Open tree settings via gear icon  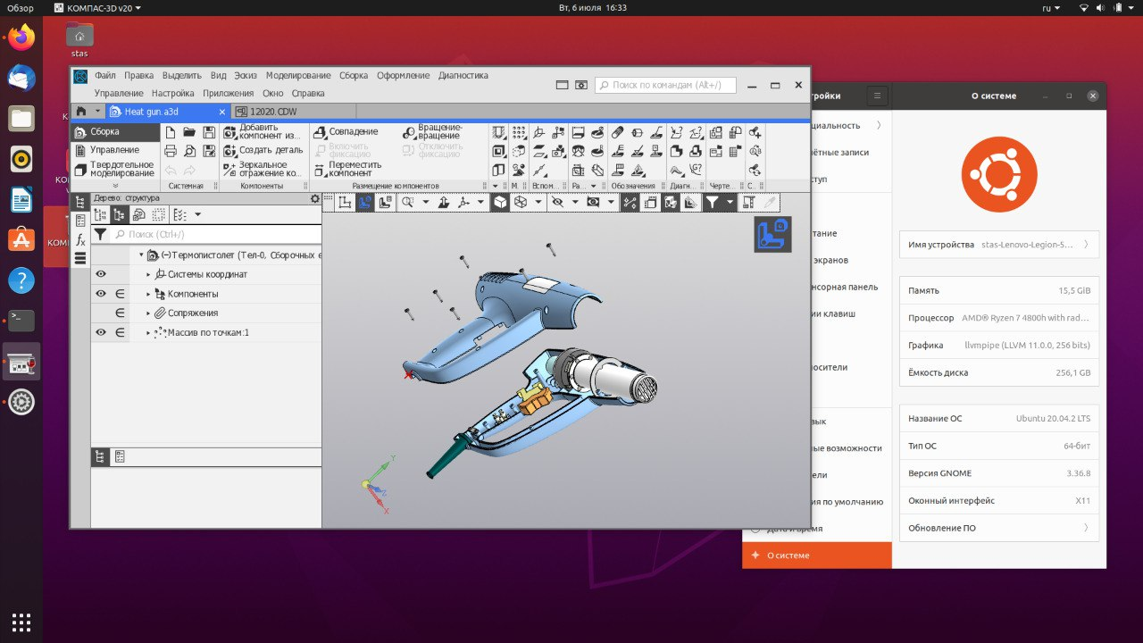tap(314, 198)
